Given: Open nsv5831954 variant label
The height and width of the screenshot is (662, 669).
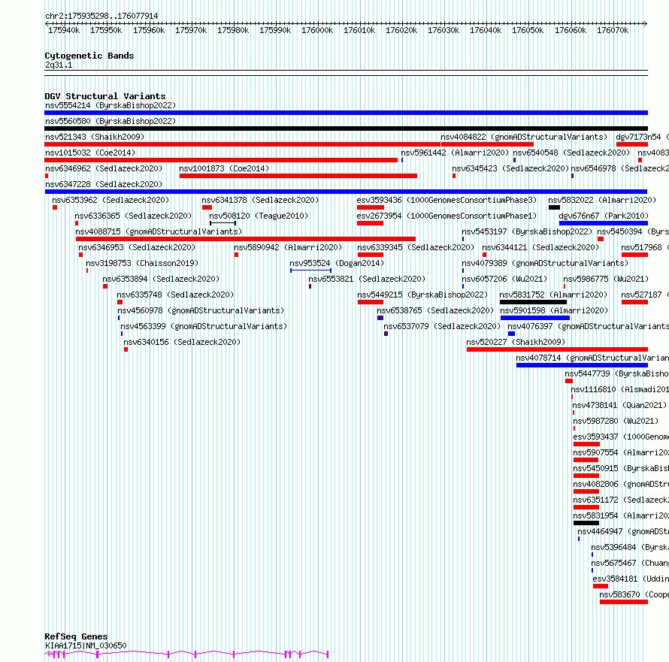Looking at the screenshot, I should coord(621,515).
